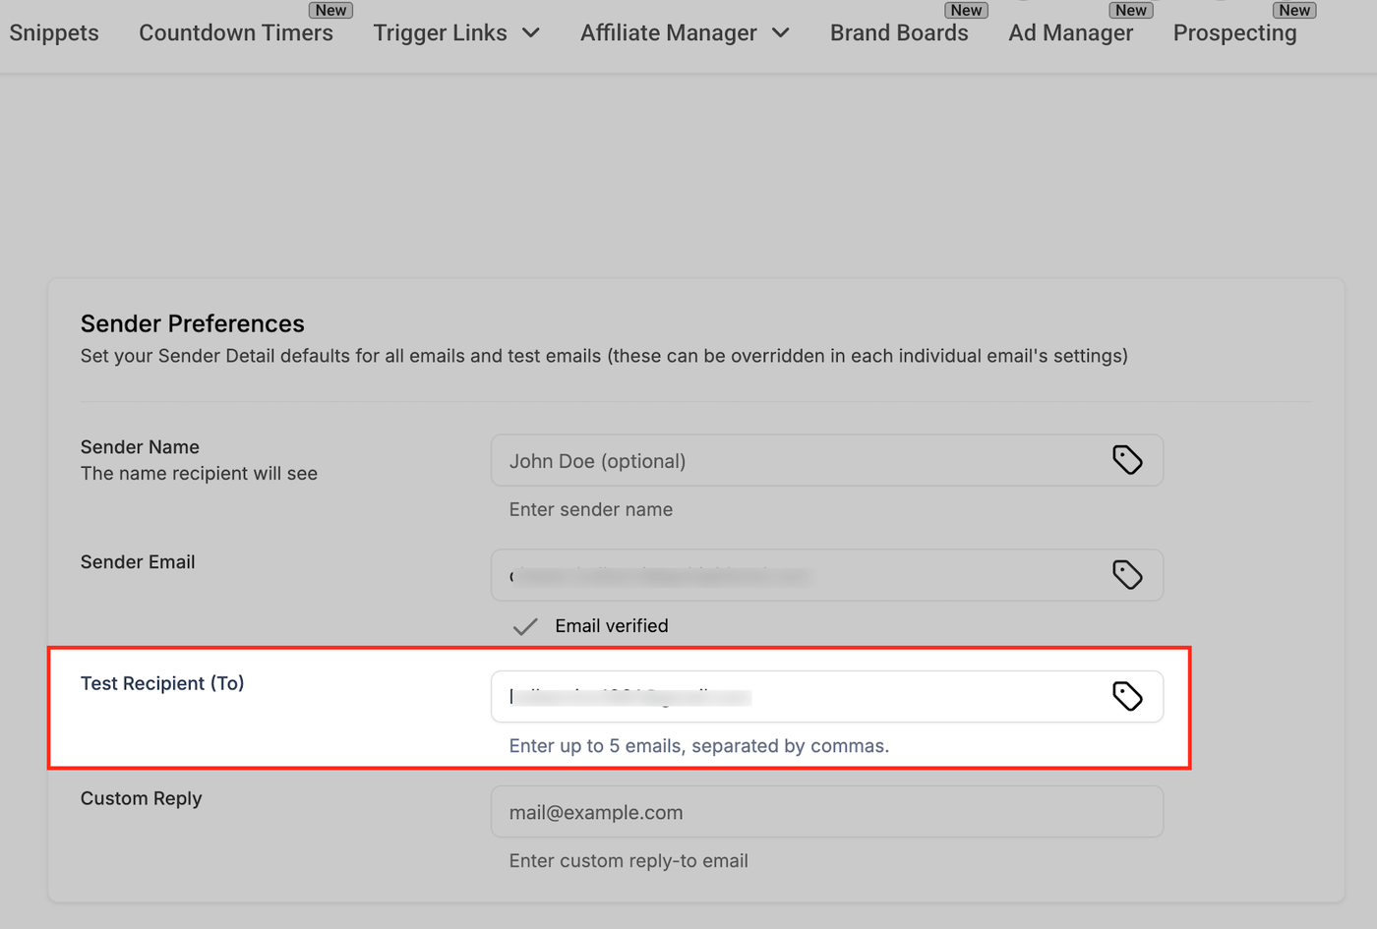Focus the Sender Name input field
This screenshot has height=929, width=1377.
pyautogui.click(x=797, y=461)
